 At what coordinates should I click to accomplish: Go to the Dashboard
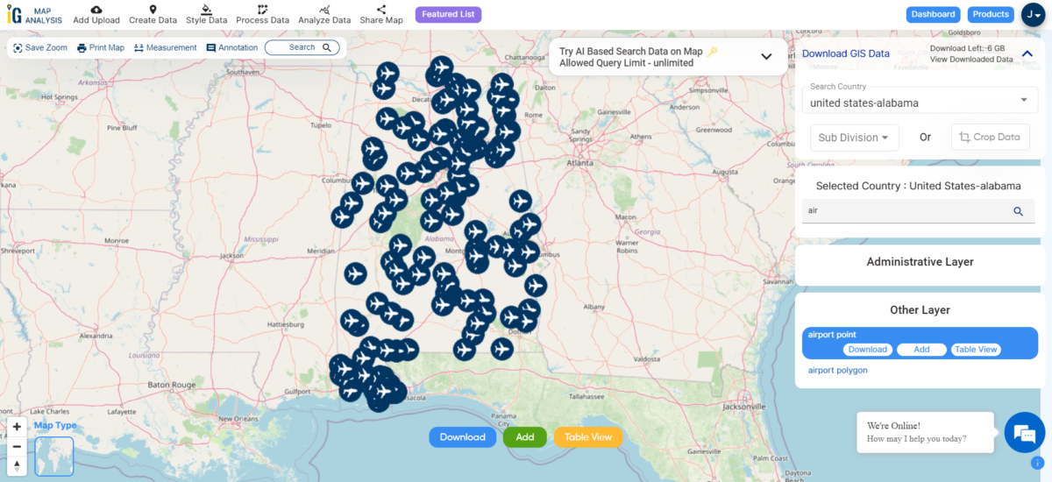[933, 14]
